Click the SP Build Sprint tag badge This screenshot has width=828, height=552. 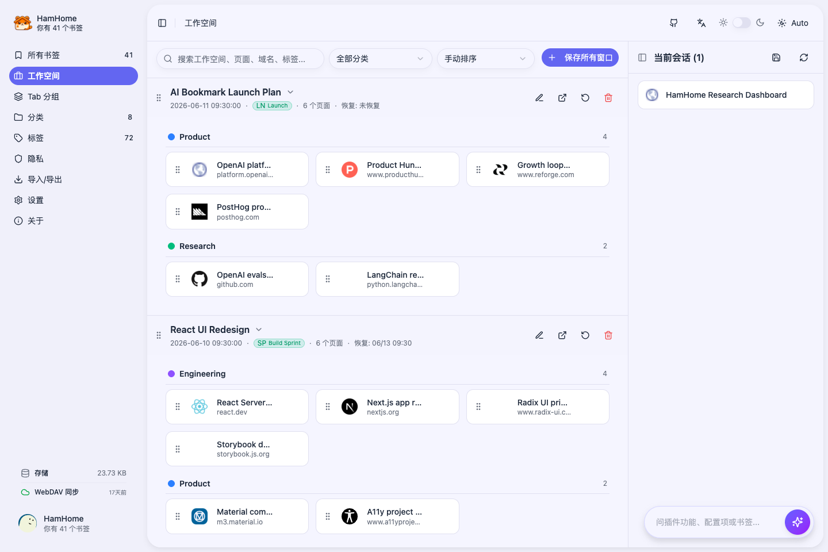click(x=279, y=343)
